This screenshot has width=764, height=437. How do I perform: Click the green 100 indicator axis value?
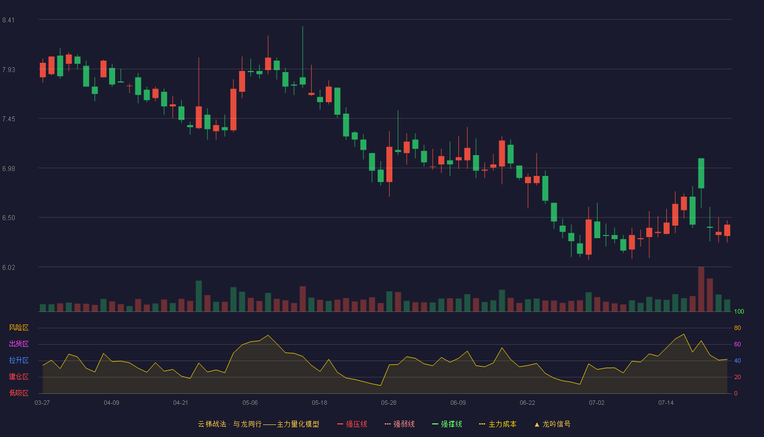click(739, 312)
